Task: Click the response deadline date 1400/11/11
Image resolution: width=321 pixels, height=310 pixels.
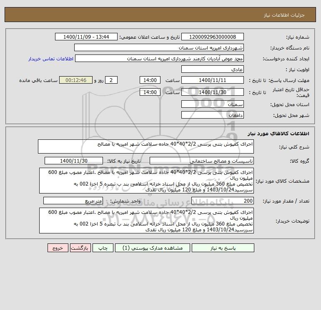Action: 213,80
